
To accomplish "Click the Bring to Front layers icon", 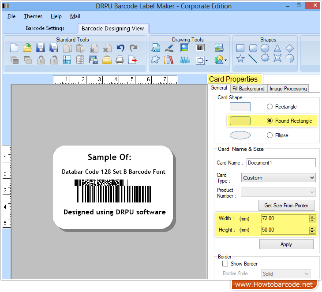I will [x=15, y=60].
